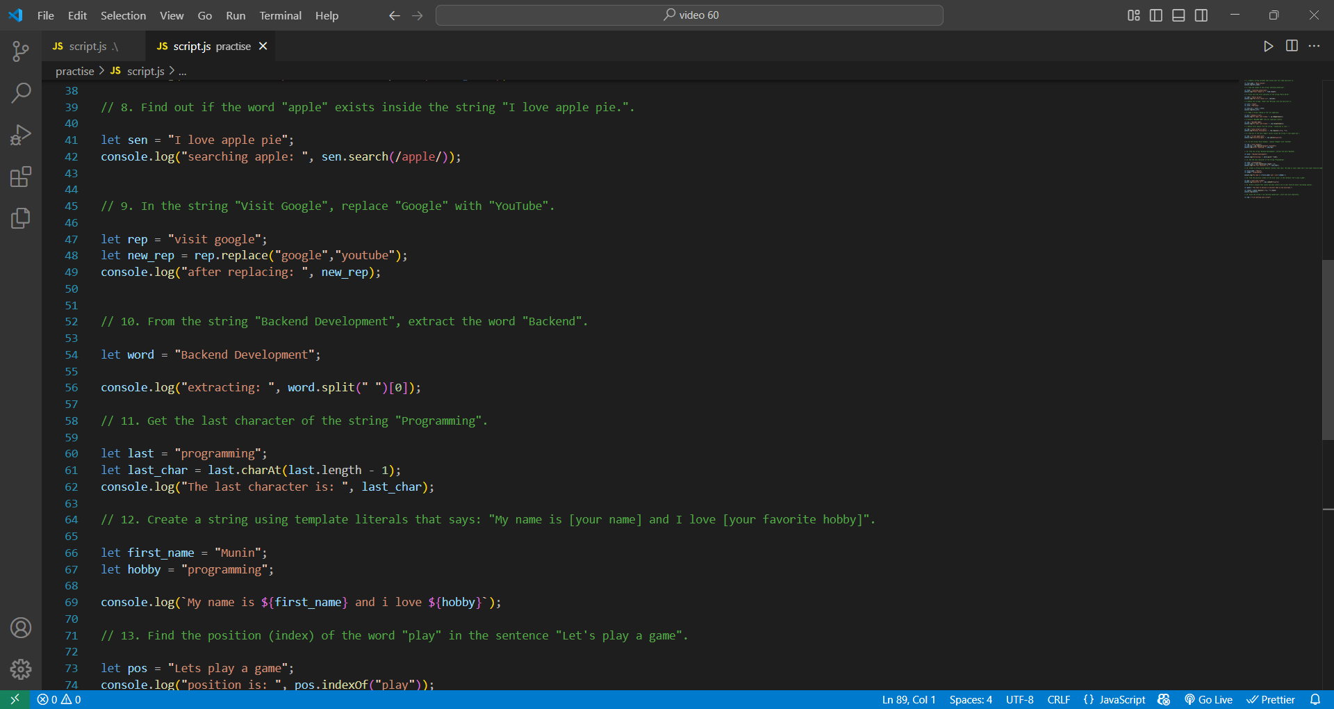Image resolution: width=1334 pixels, height=709 pixels.
Task: Open the Search view
Action: [x=21, y=92]
